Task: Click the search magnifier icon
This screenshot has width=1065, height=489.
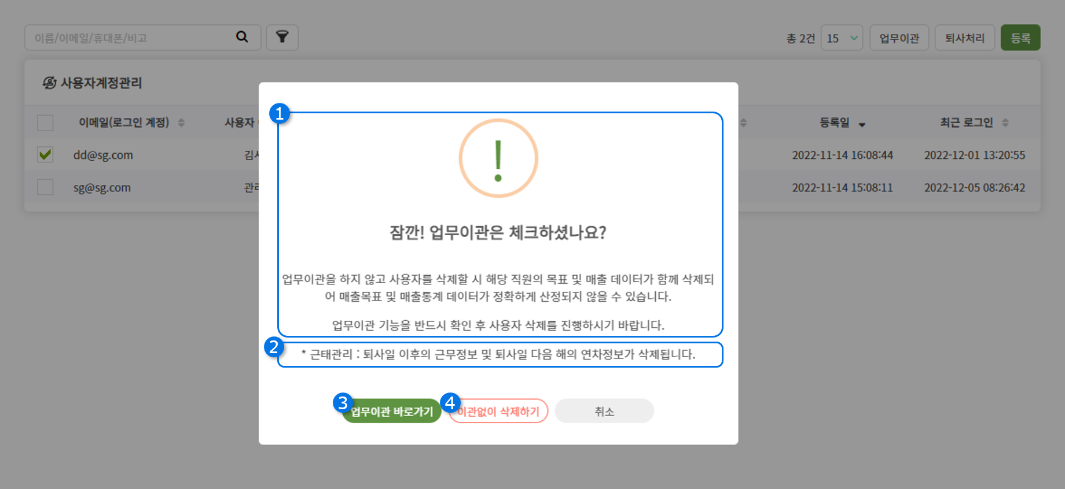Action: [x=242, y=37]
